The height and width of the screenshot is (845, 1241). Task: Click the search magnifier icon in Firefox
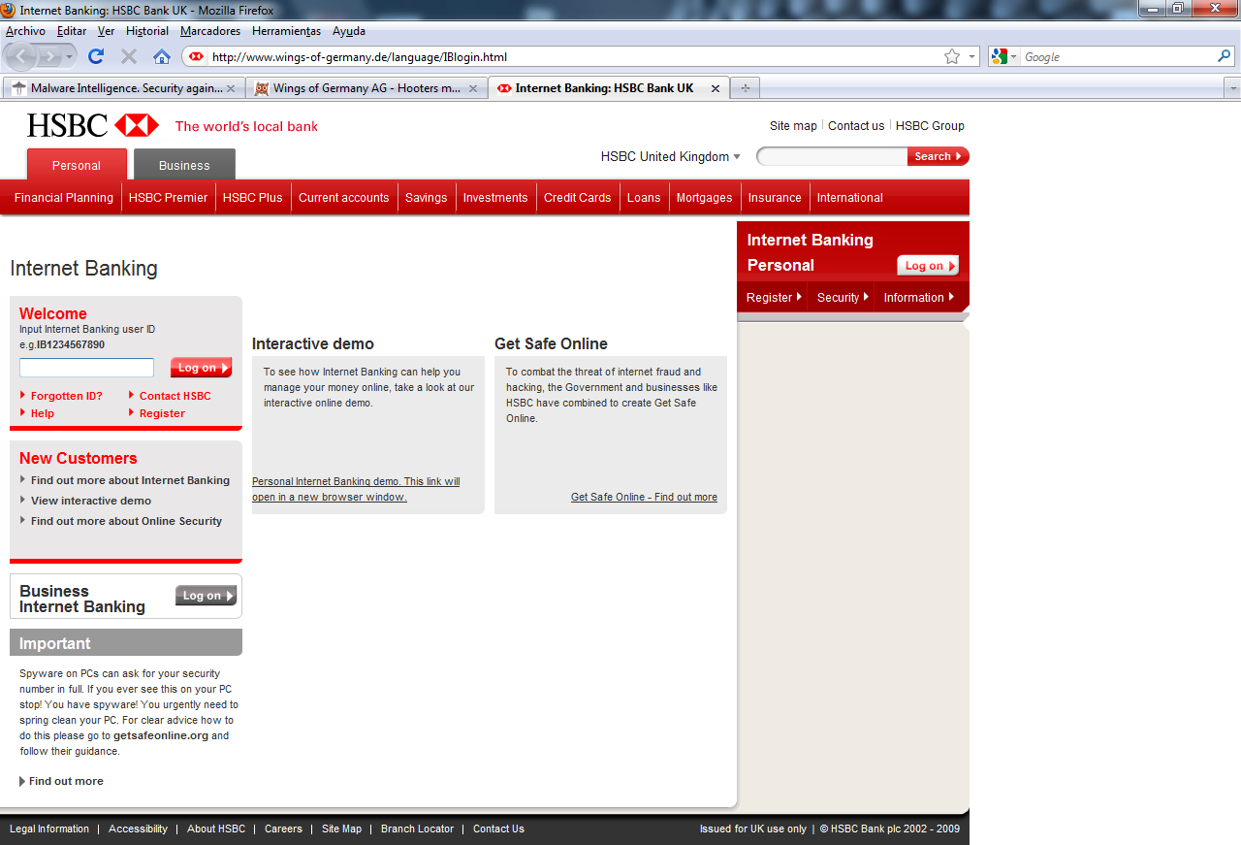pyautogui.click(x=1225, y=56)
